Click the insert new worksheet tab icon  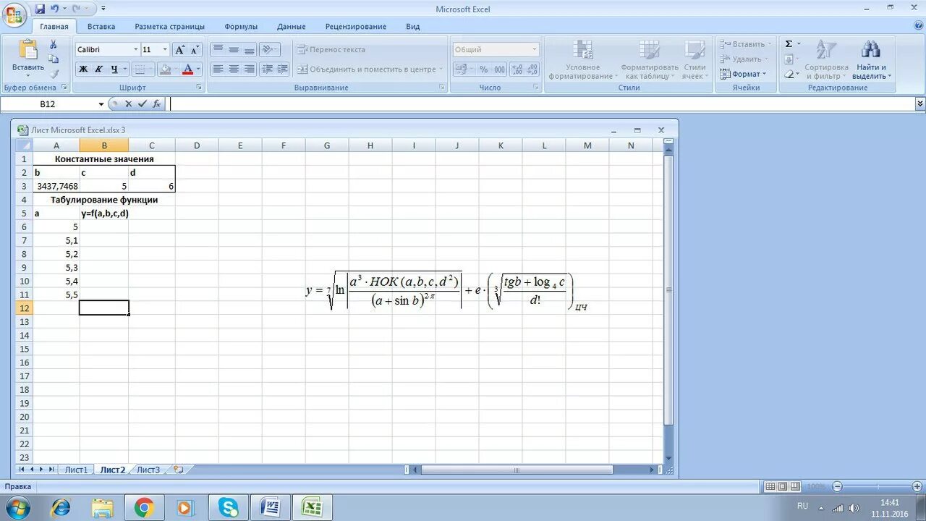click(178, 470)
